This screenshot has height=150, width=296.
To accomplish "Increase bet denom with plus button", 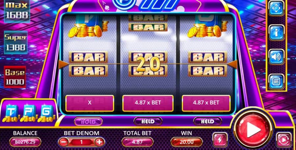I will (99, 142).
